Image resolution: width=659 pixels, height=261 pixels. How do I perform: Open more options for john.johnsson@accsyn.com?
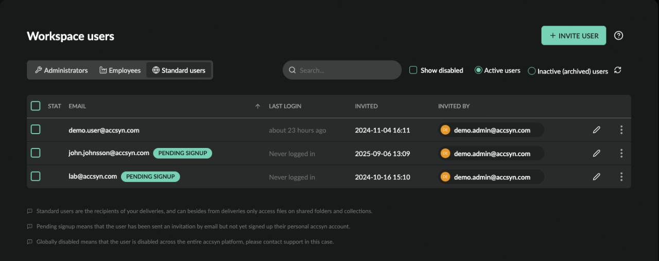(x=621, y=153)
